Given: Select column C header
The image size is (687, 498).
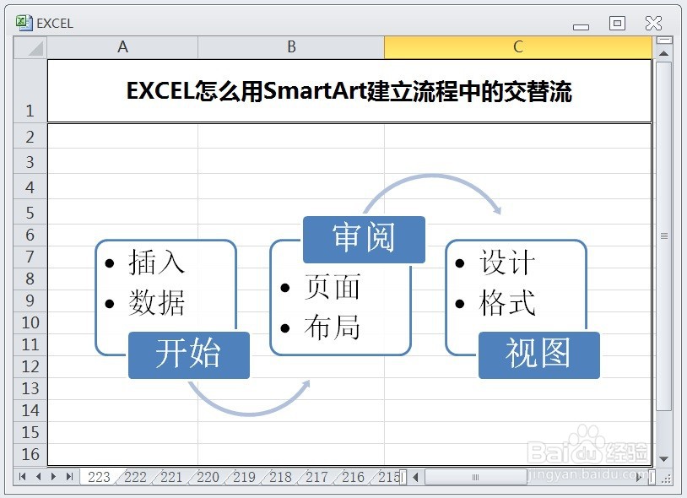Looking at the screenshot, I should 518,47.
